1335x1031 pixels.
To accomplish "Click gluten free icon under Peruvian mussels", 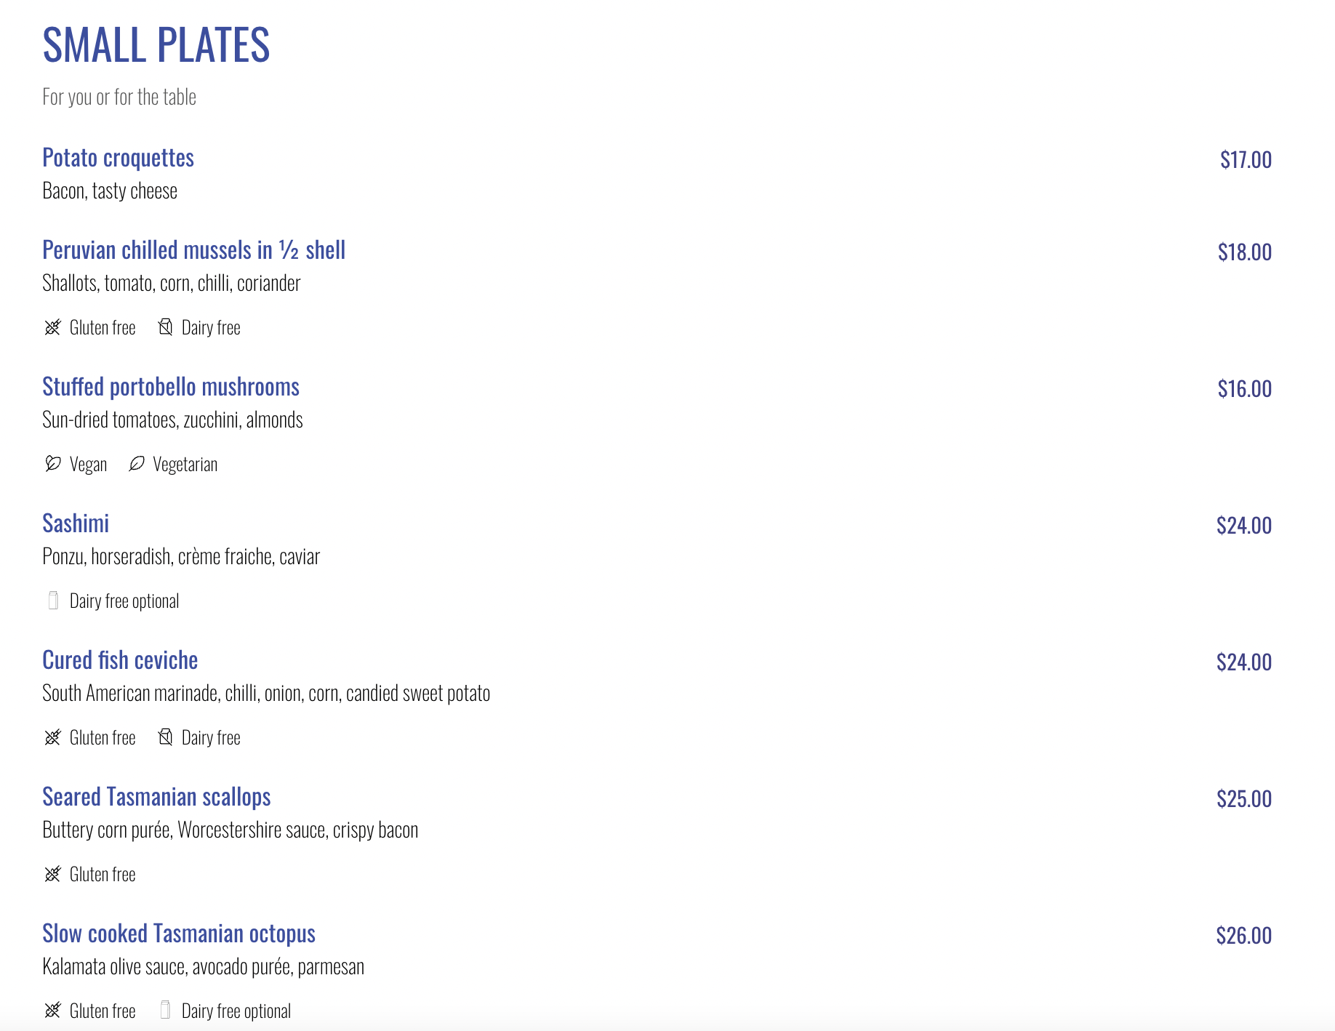I will pos(52,327).
